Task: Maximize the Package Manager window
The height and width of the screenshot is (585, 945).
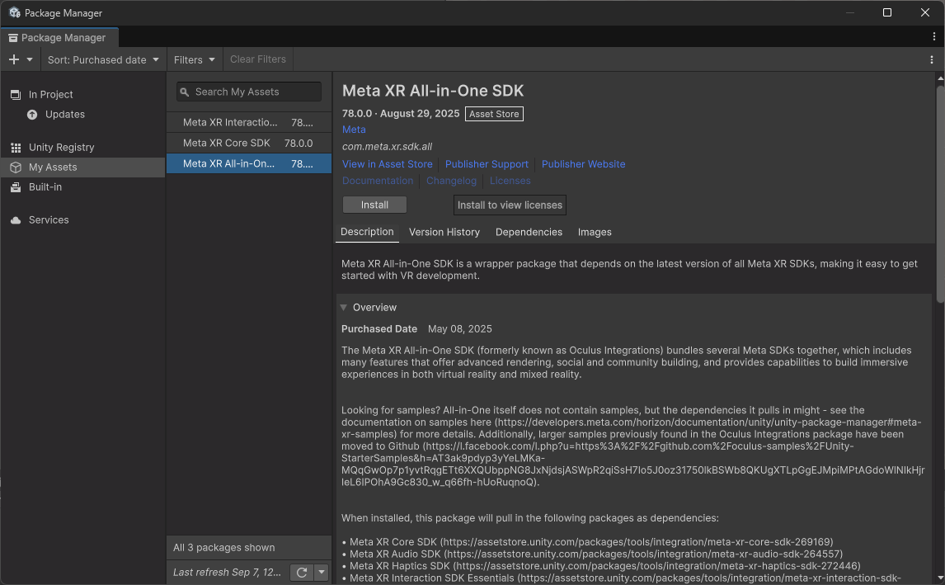Action: pyautogui.click(x=887, y=12)
